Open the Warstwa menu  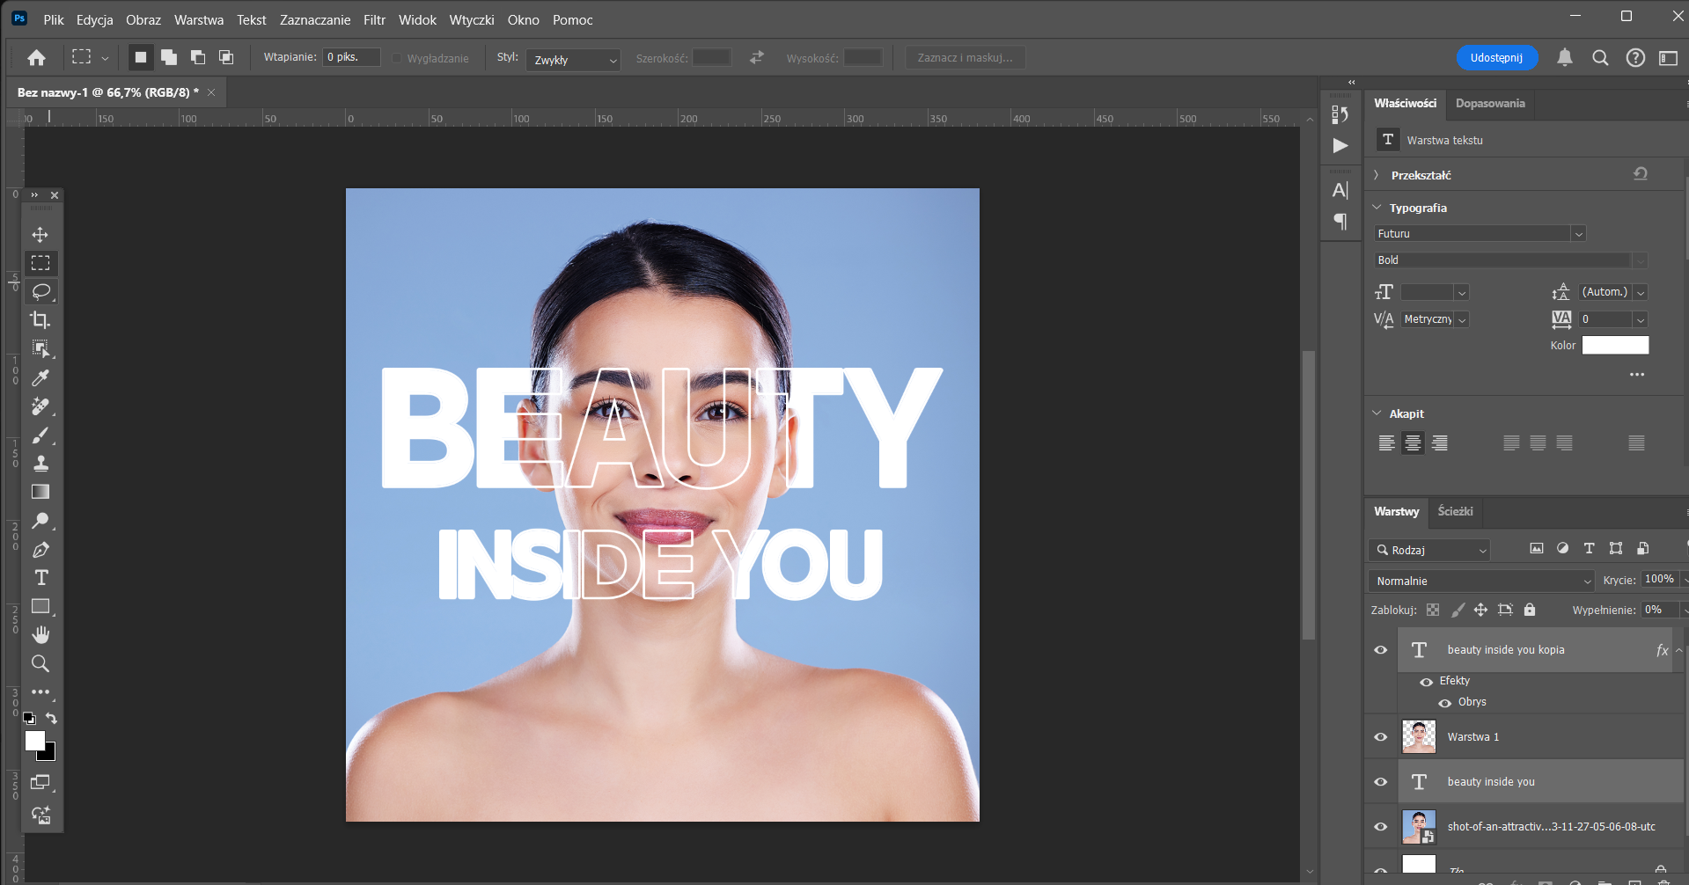199,19
